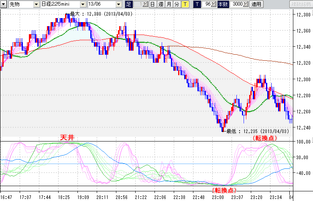The image size is (313, 201).
Task: Click the 最低 12,235 low price marker
Action: point(257,131)
